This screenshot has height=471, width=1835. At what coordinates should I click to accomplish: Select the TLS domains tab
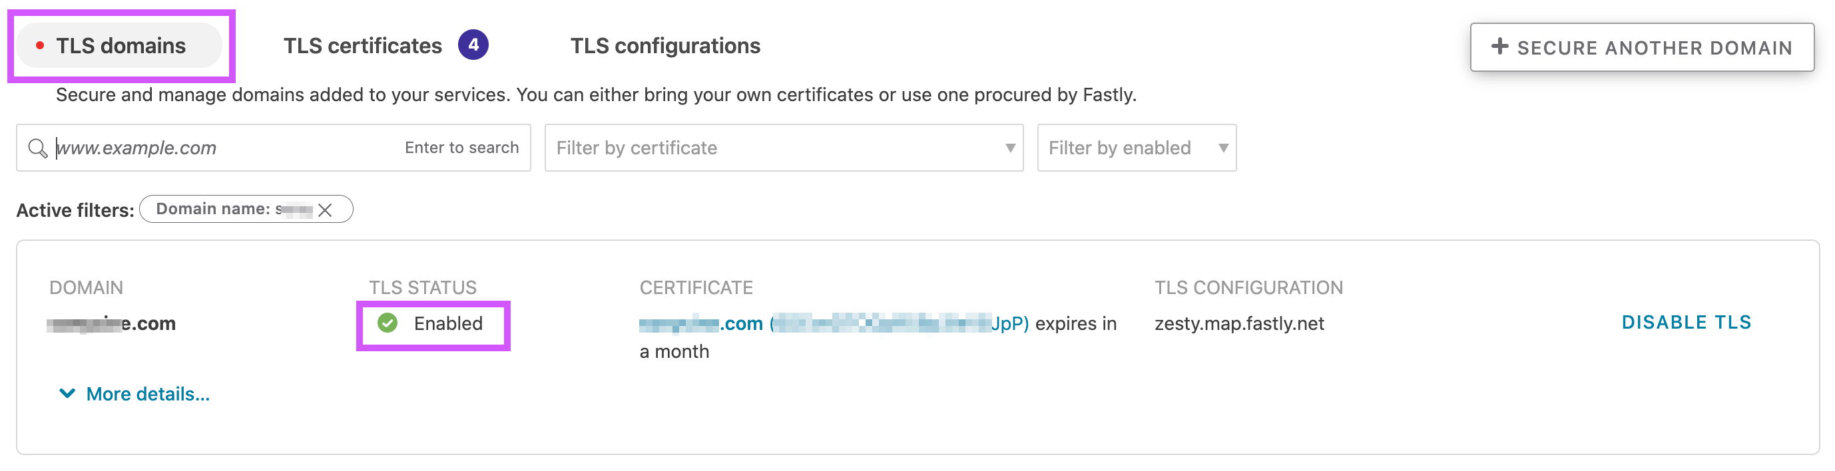pos(120,45)
